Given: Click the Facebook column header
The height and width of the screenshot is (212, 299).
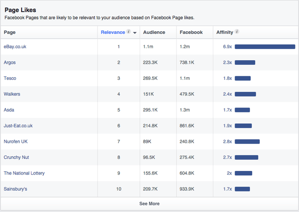Looking at the screenshot, I should coord(191,32).
